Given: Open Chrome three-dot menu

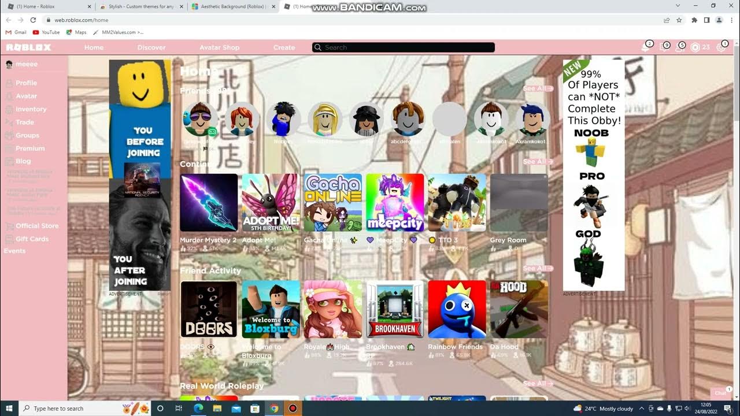Looking at the screenshot, I should tap(731, 20).
